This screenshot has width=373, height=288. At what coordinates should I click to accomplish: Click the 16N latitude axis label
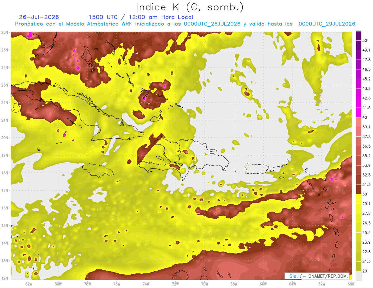(5, 208)
